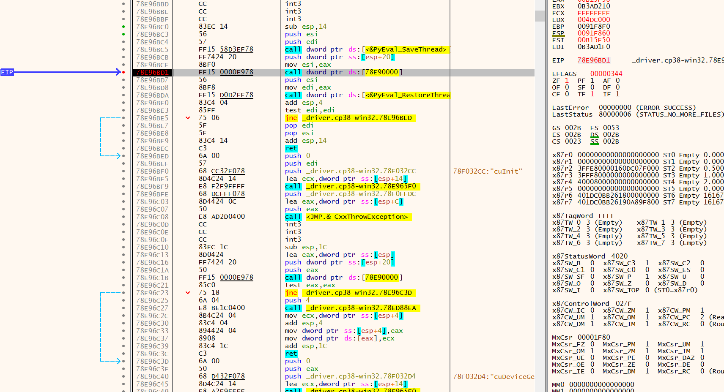Viewport: 724px width, 392px height.
Task: Select call dword ptr ds:[78E90000] at 78E96BD1
Action: point(344,72)
